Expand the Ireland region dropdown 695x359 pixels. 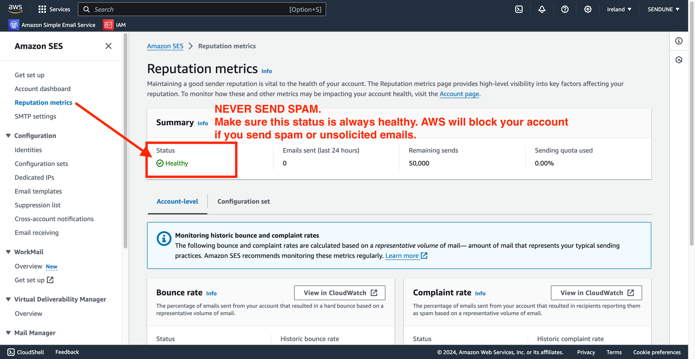click(x=619, y=9)
